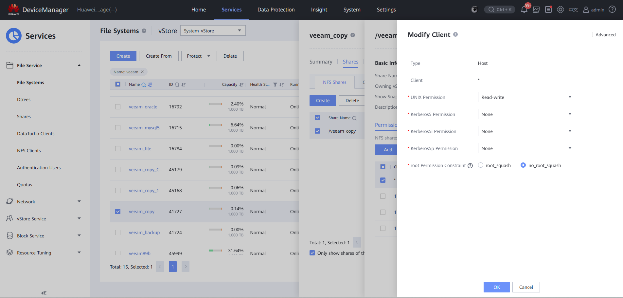The height and width of the screenshot is (298, 623).
Task: Collapse the sidebar with bottom collapse icon
Action: pyautogui.click(x=44, y=293)
